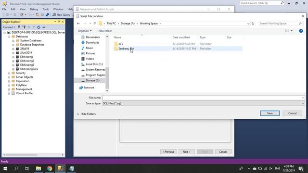Click the New Query toolbar button

(61, 15)
